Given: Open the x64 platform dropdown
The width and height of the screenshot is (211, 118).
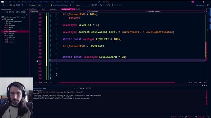Looking at the screenshot, I should [44, 5].
